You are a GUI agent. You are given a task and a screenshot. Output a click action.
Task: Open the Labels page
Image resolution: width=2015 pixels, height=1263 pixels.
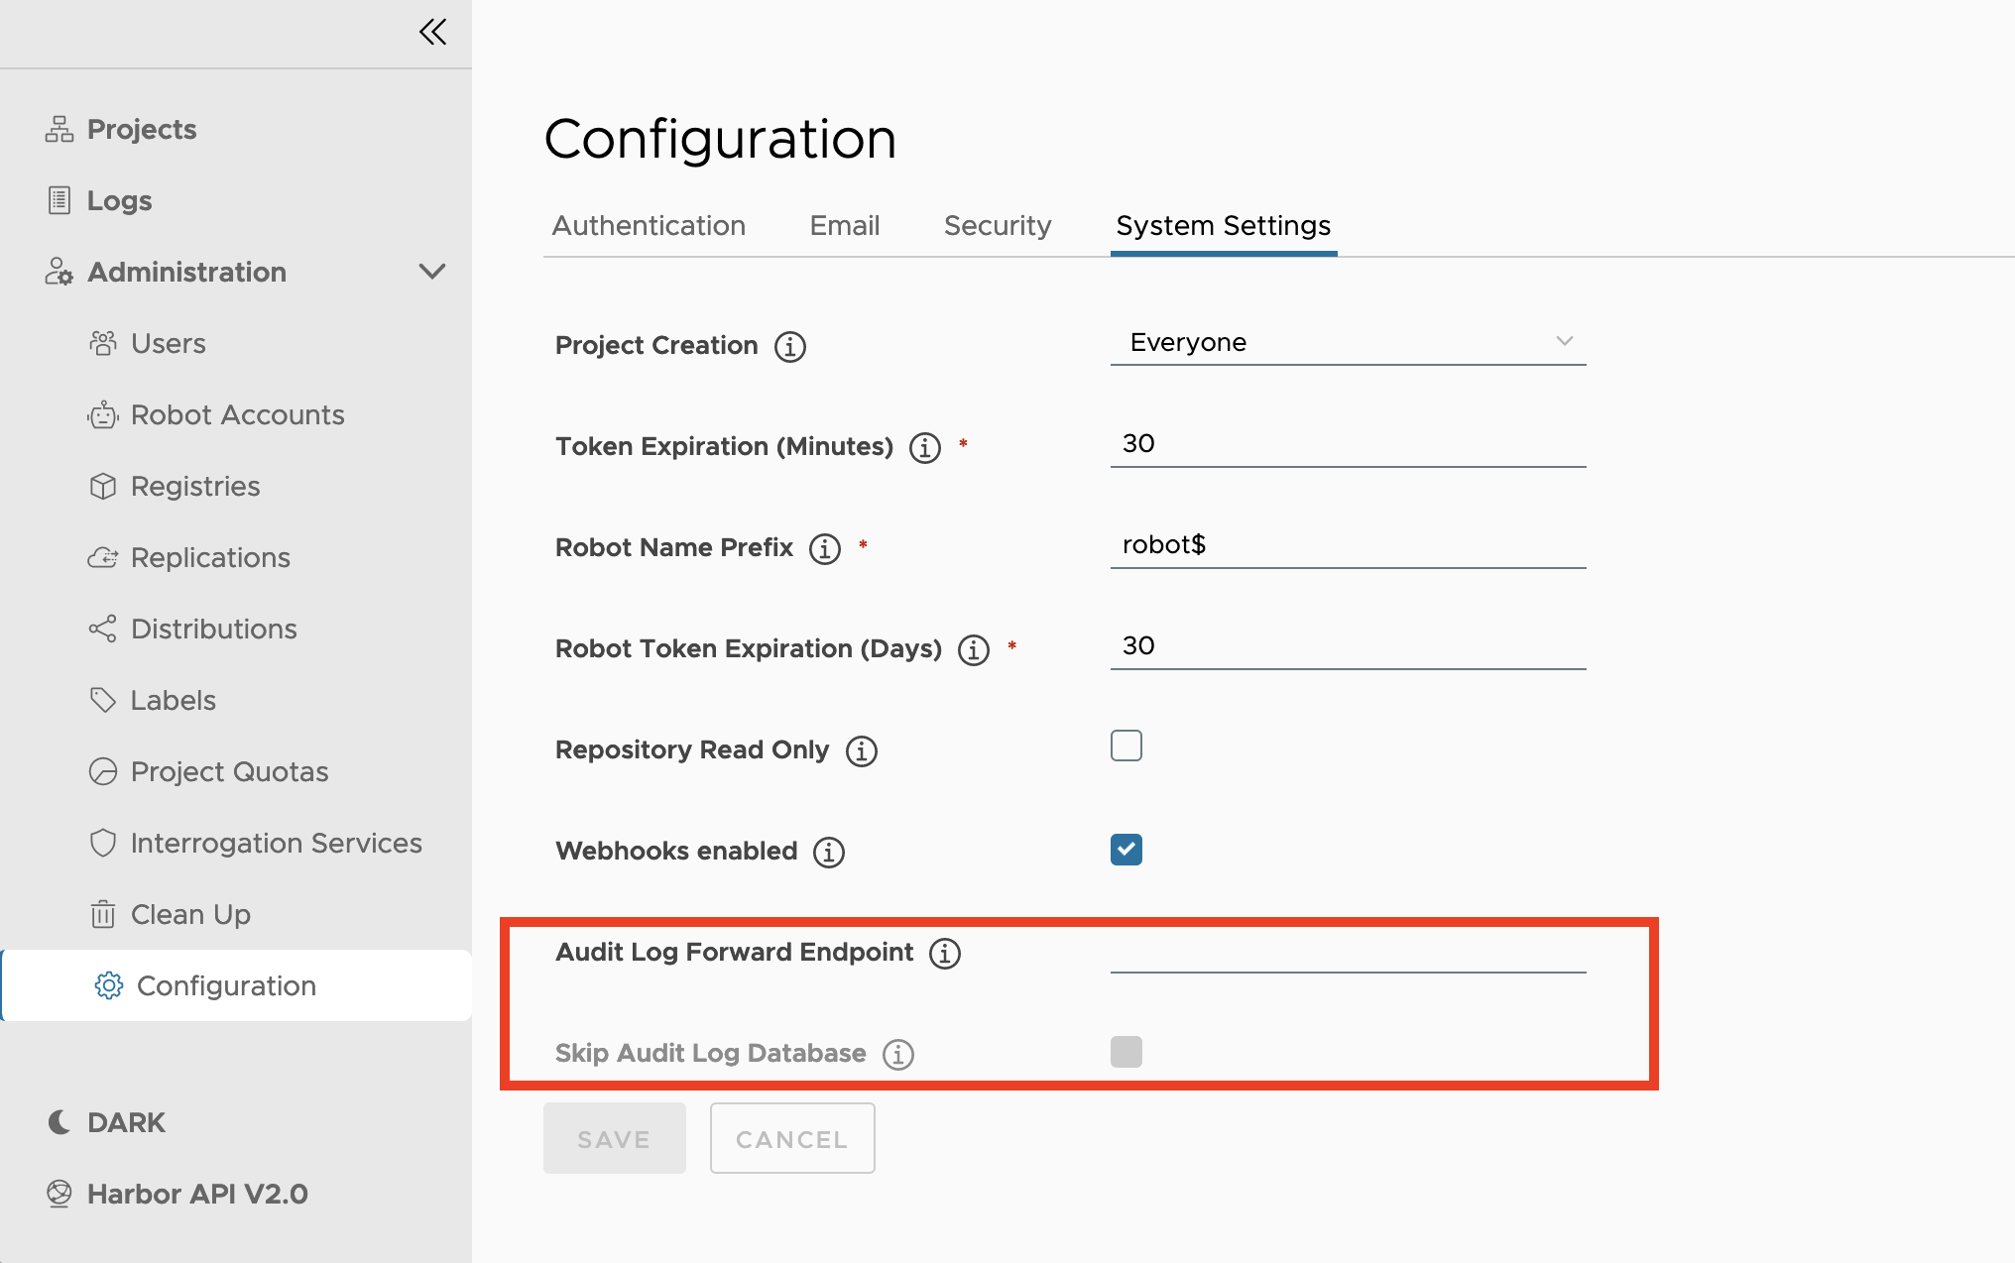click(x=174, y=700)
